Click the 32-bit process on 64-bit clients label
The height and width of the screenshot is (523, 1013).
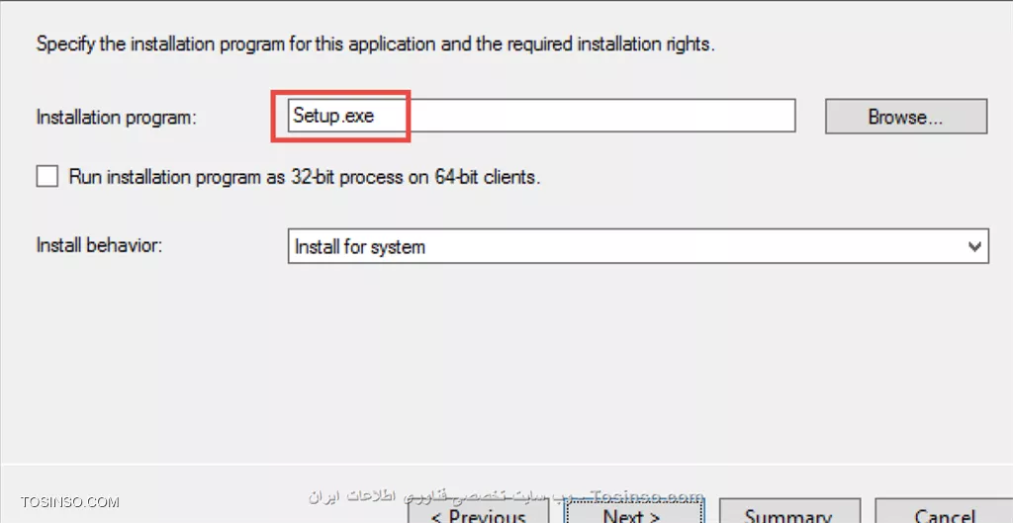click(x=414, y=177)
